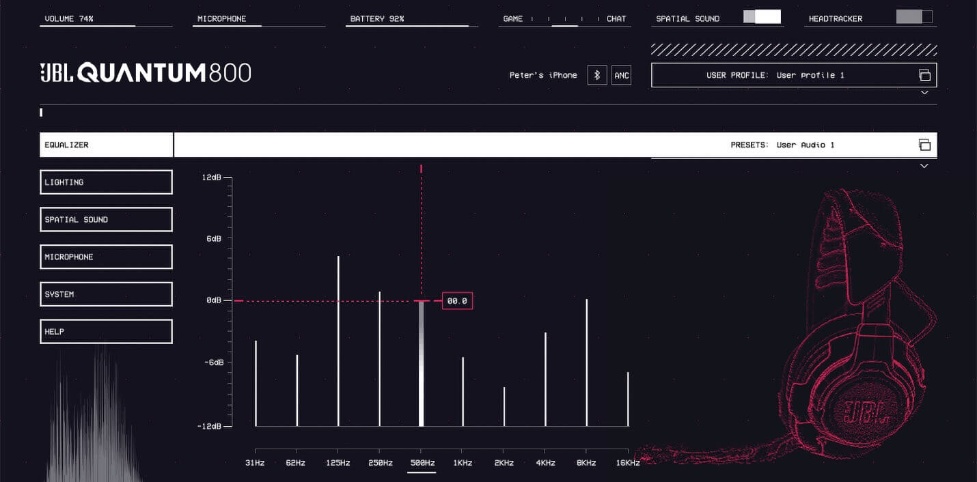The width and height of the screenshot is (977, 482).
Task: Click the pink headset illustration
Action: pos(854,328)
